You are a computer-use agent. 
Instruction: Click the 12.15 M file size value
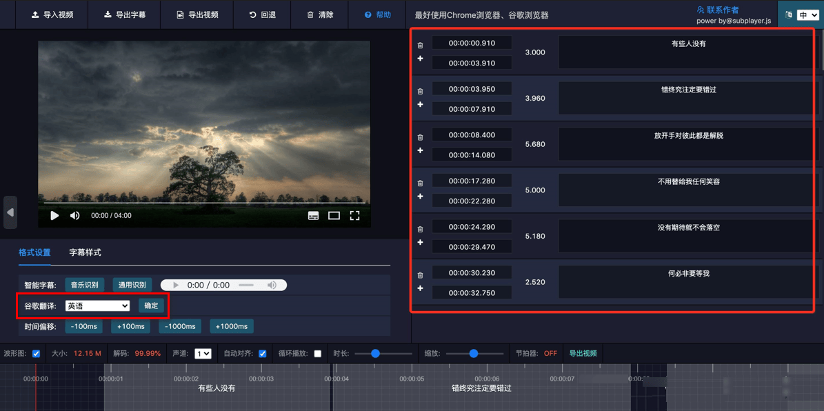point(88,354)
